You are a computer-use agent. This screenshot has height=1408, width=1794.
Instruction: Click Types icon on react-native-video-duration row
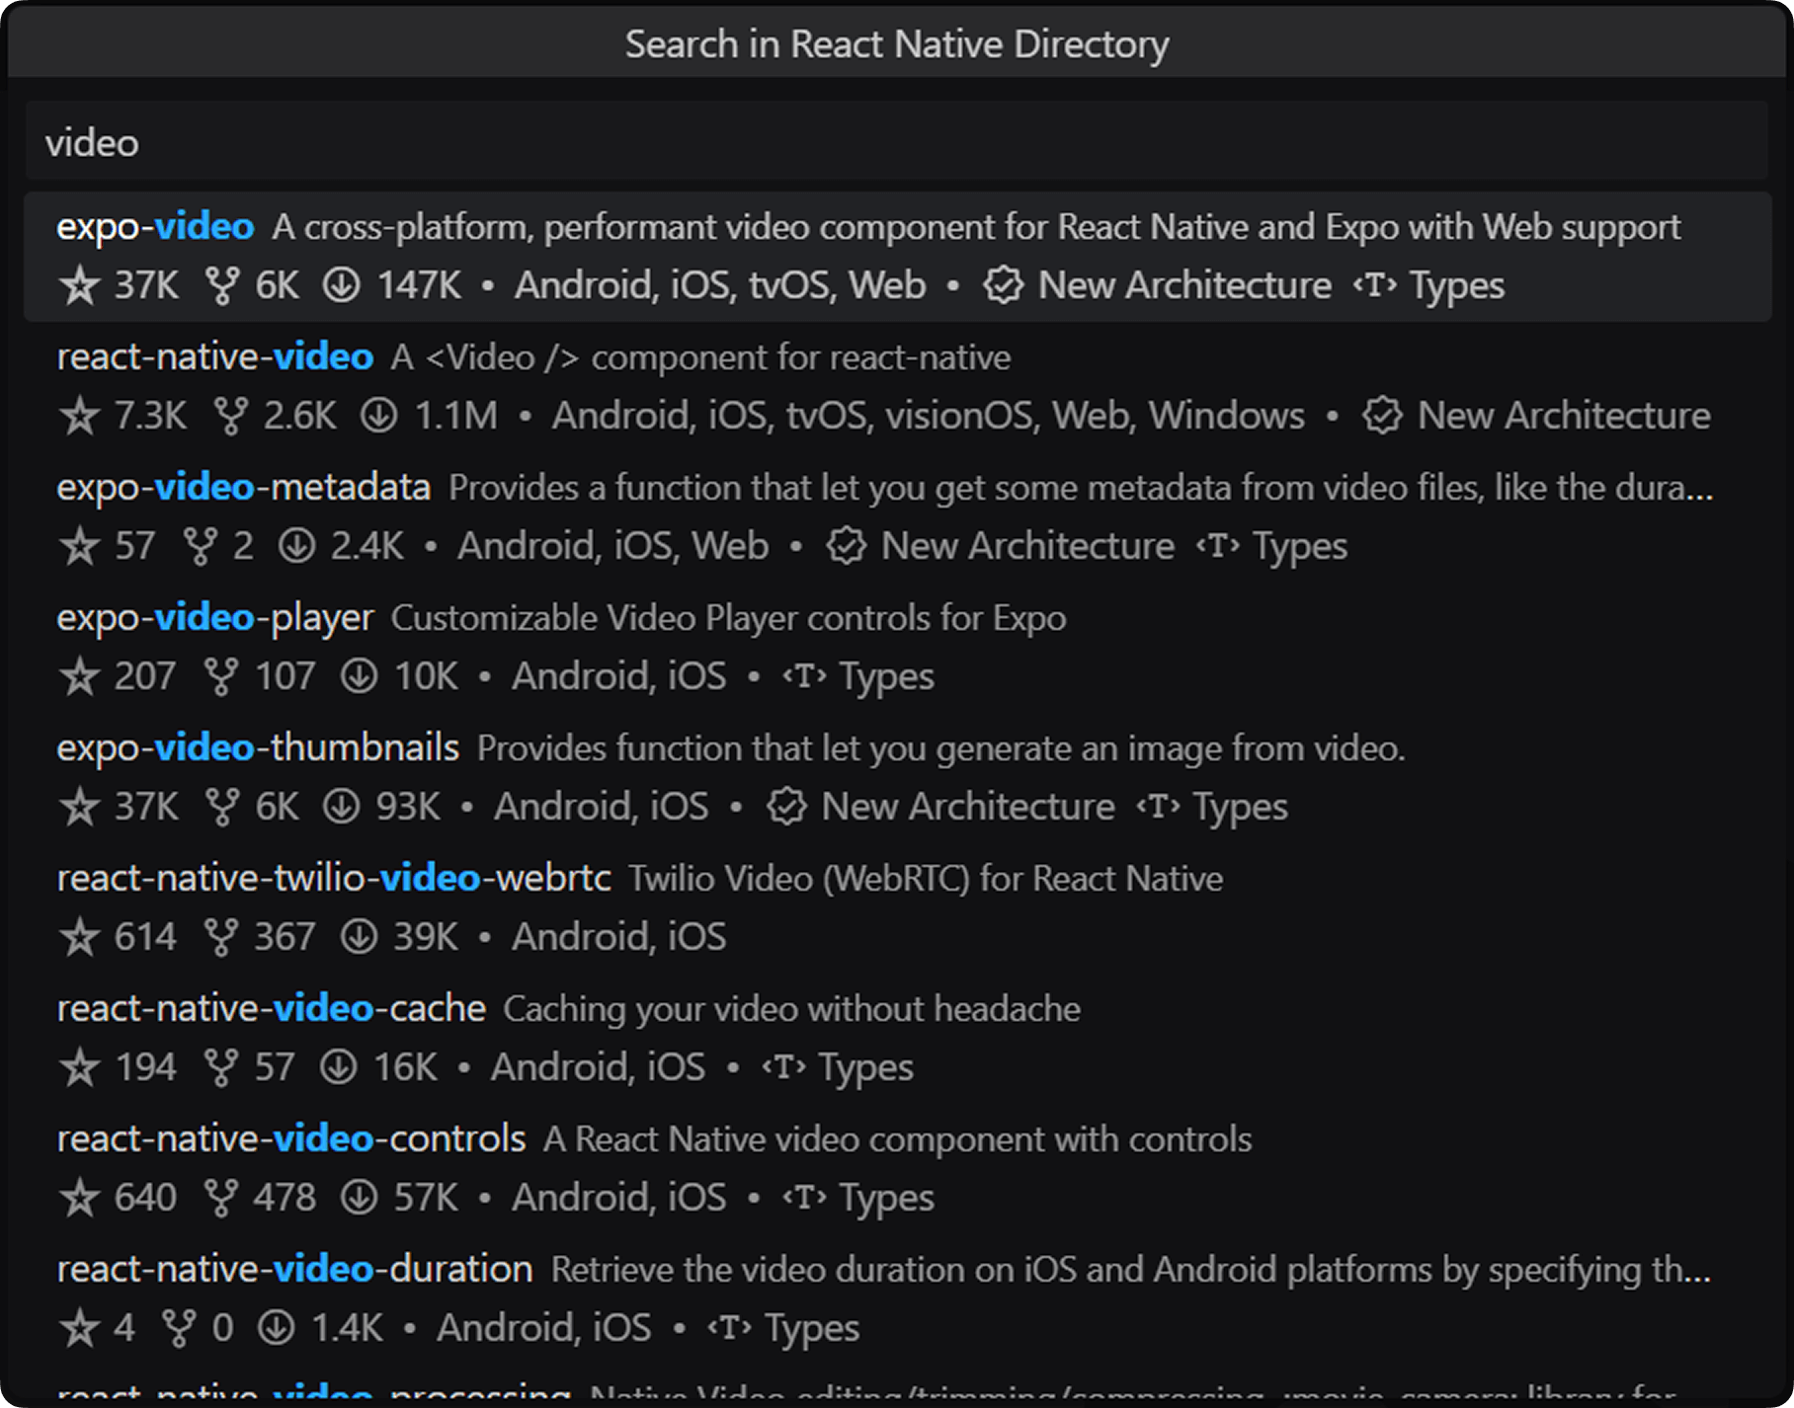730,1328
